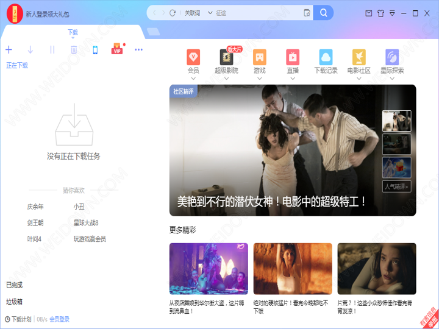Open the 从夜店舞娘到华尔街大盗 article title
The width and height of the screenshot is (439, 329).
click(x=207, y=307)
